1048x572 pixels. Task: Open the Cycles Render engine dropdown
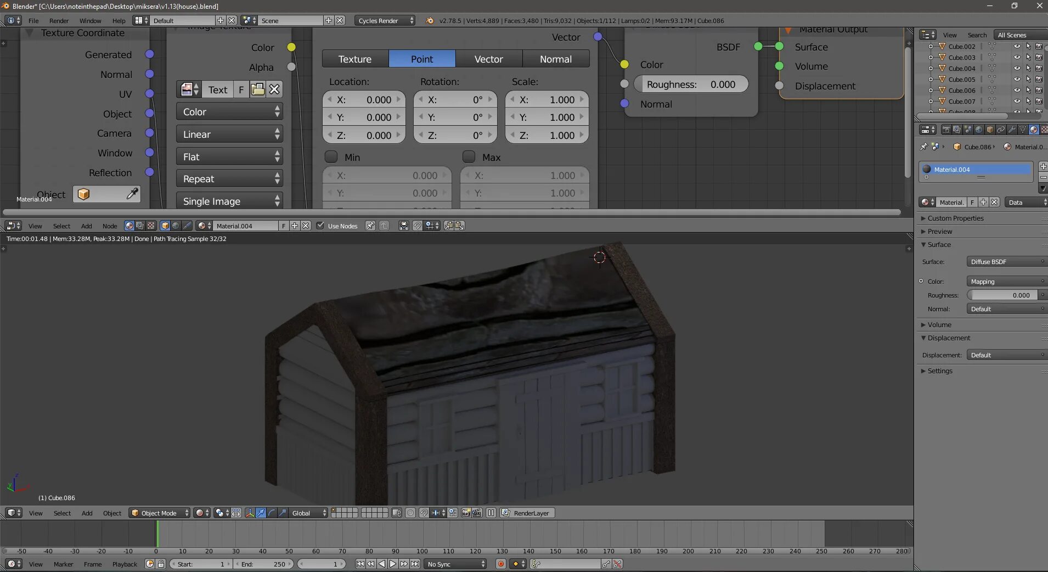point(385,20)
